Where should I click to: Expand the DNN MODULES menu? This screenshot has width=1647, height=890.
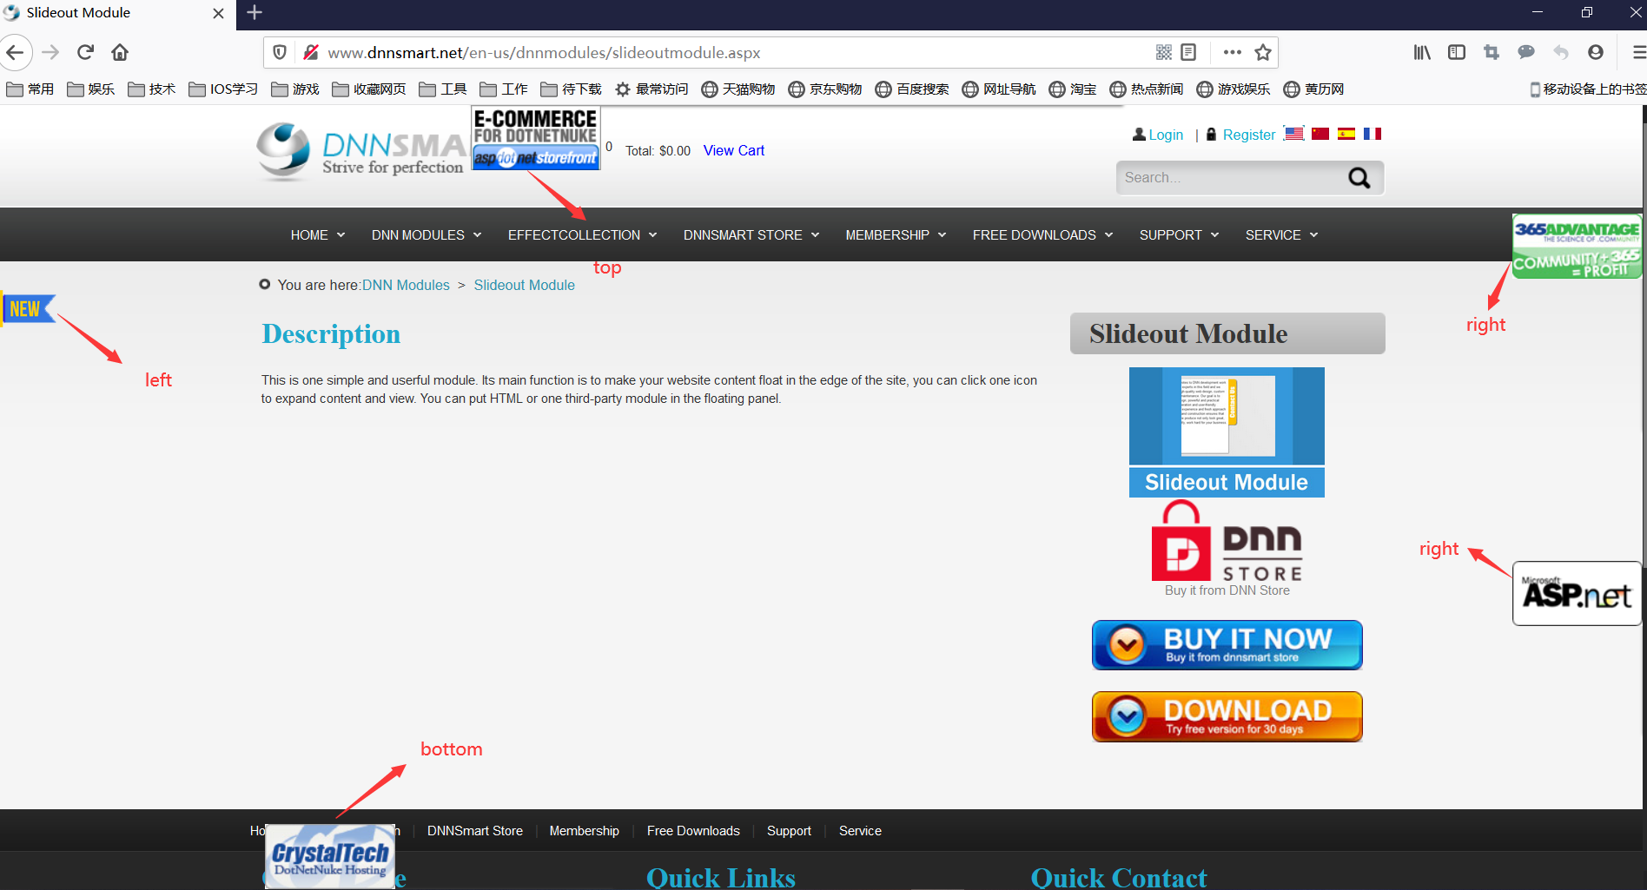(x=427, y=235)
